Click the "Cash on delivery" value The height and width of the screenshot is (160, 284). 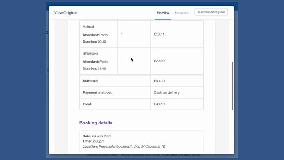click(x=167, y=92)
